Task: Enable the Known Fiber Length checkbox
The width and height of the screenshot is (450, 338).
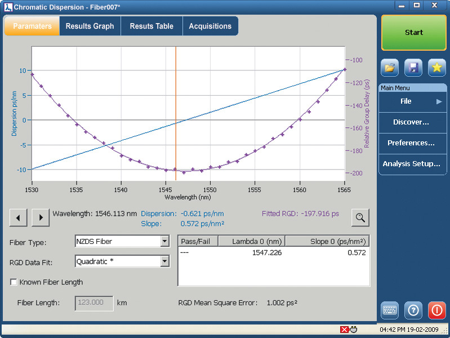Action: [x=14, y=282]
